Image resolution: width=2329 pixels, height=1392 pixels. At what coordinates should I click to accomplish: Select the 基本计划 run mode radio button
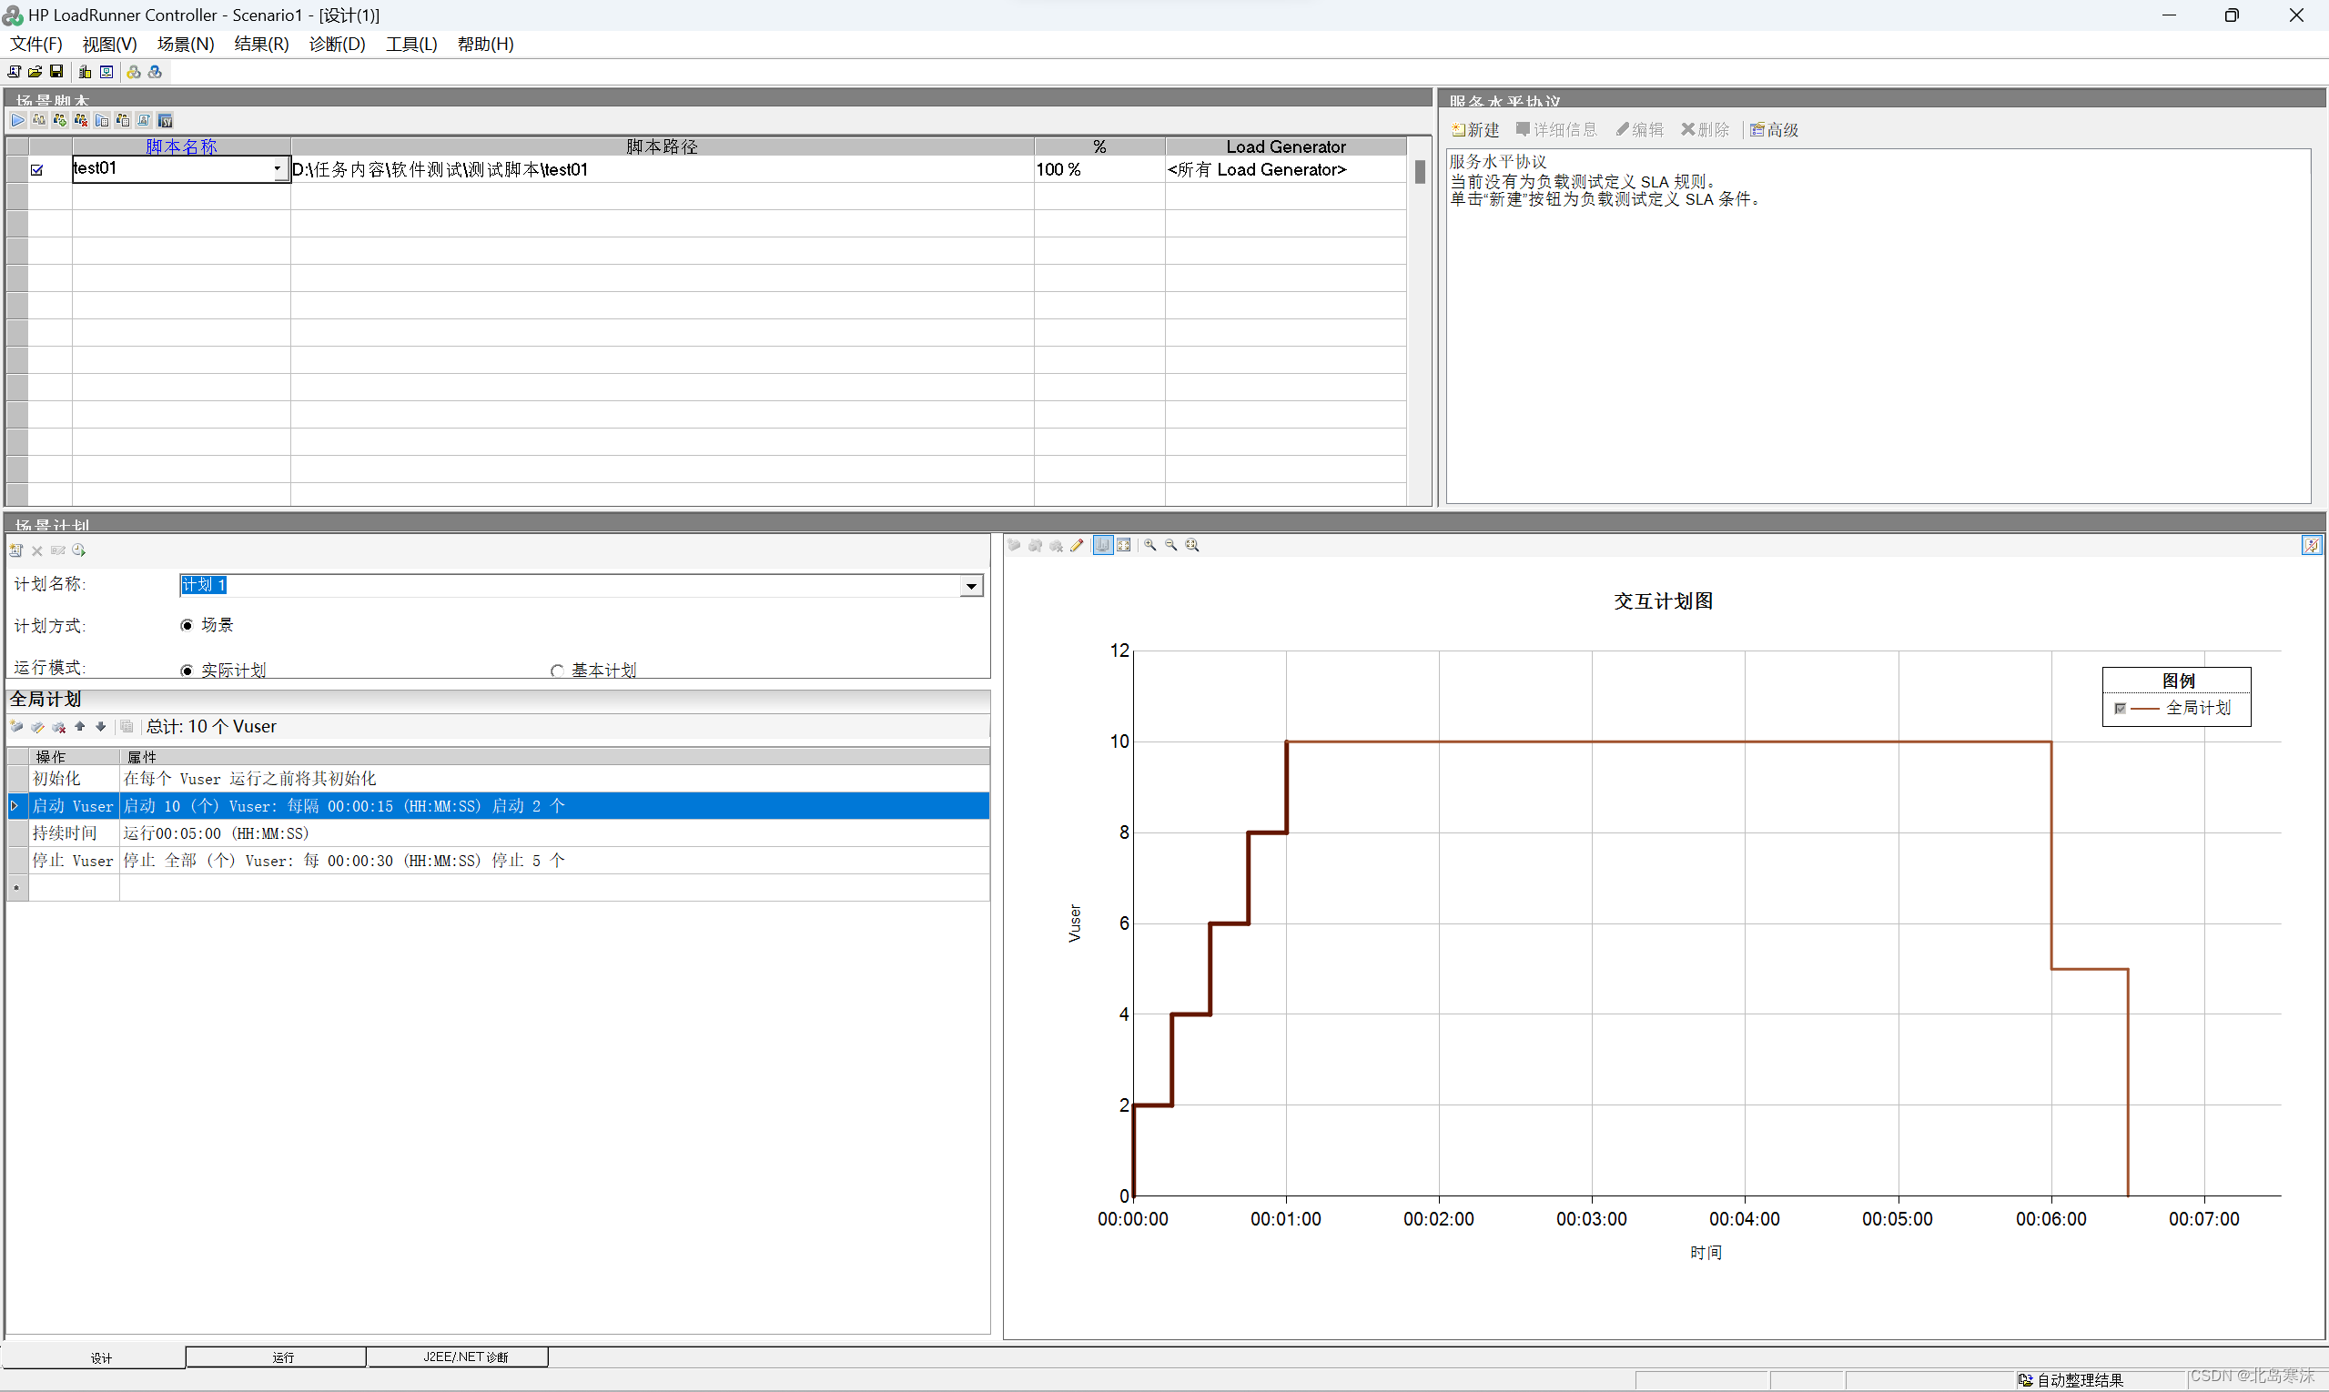click(557, 671)
